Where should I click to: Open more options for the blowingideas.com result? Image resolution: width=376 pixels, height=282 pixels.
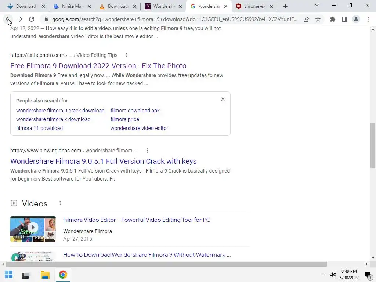[147, 151]
